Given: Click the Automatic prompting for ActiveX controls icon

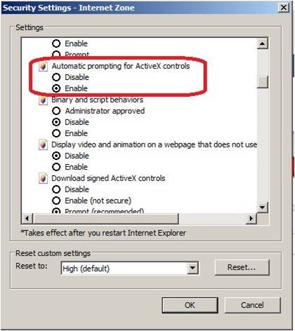Looking at the screenshot, I should (x=44, y=66).
